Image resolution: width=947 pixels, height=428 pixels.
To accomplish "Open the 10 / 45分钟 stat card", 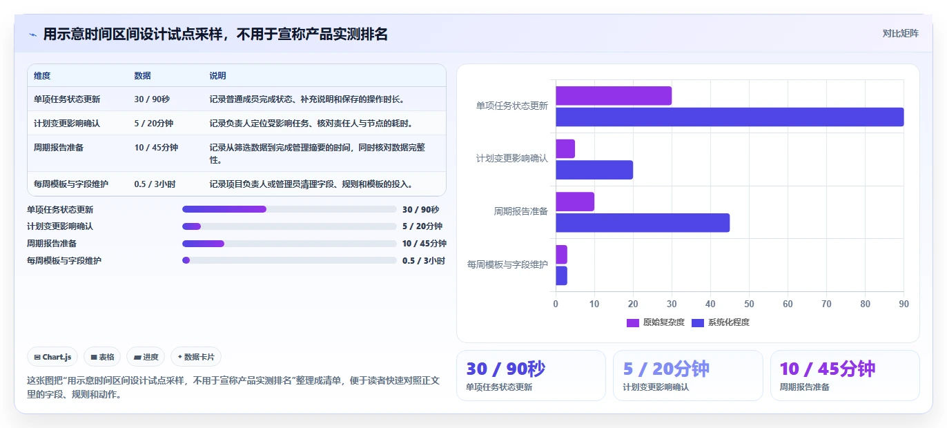I will (845, 376).
